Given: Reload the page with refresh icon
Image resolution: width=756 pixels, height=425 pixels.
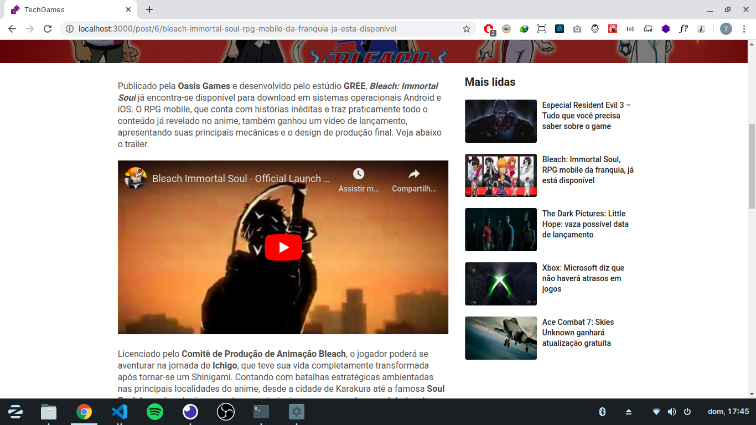Looking at the screenshot, I should click(x=48, y=29).
